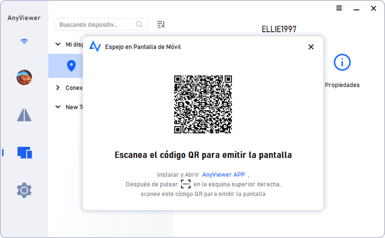Image resolution: width=385 pixels, height=238 pixels.
Task: Close the Espejo en Pantalla de Móvil dialog
Action: click(x=311, y=47)
